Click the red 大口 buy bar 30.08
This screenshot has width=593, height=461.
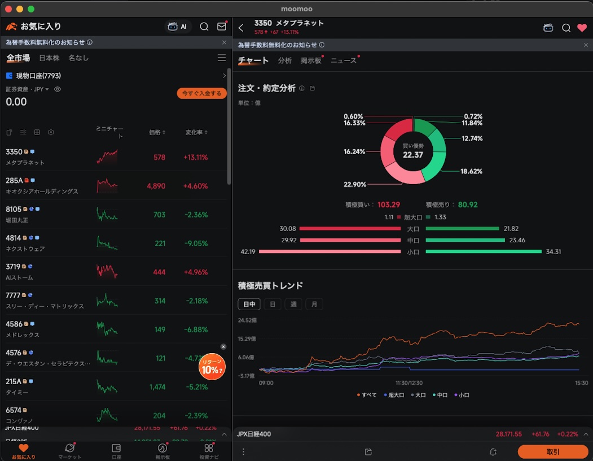(x=350, y=228)
